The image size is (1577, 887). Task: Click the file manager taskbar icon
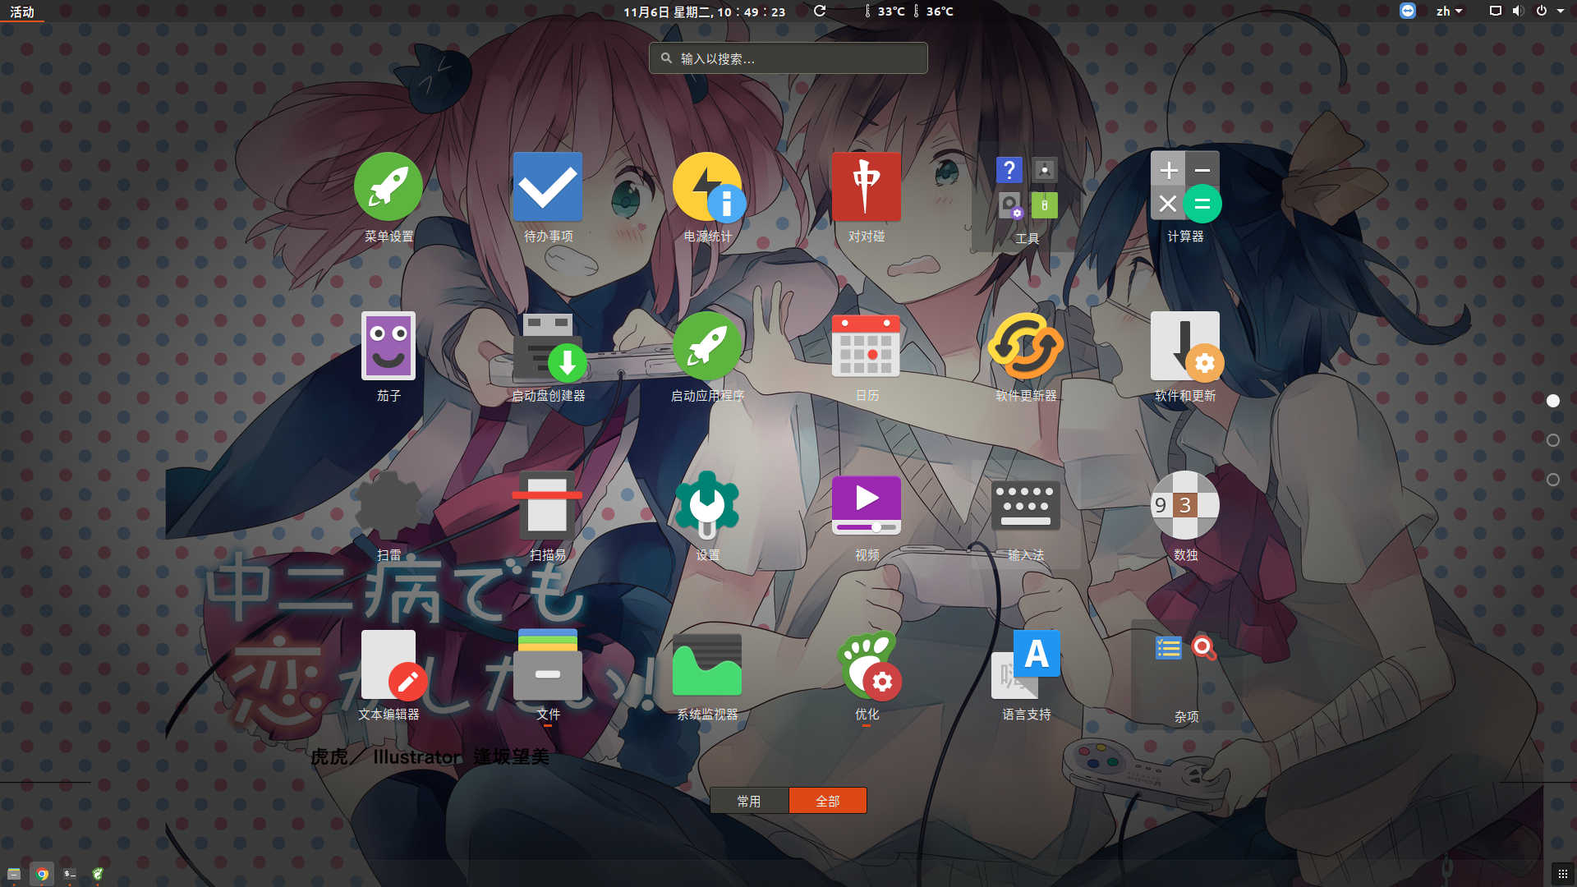tap(14, 874)
